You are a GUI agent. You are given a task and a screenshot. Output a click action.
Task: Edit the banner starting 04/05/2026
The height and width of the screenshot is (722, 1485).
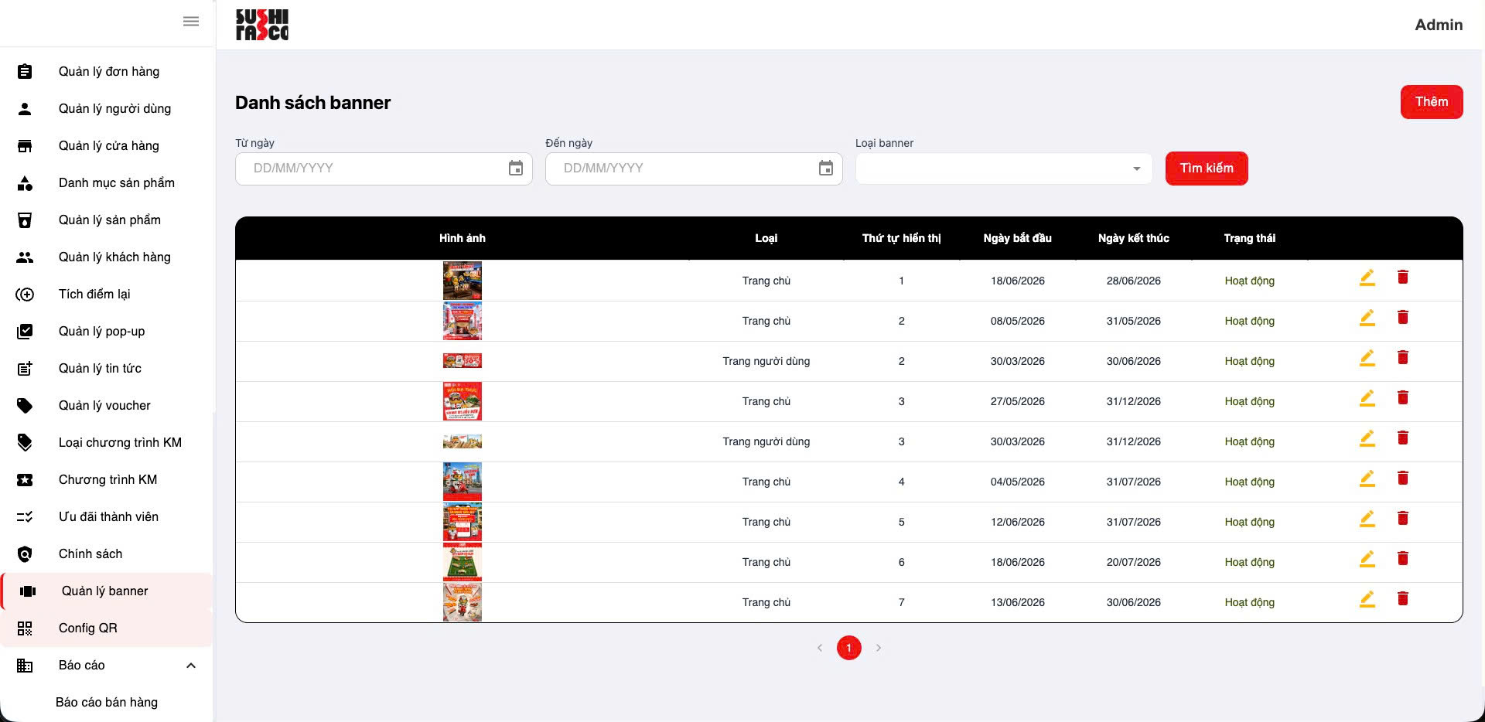point(1367,478)
